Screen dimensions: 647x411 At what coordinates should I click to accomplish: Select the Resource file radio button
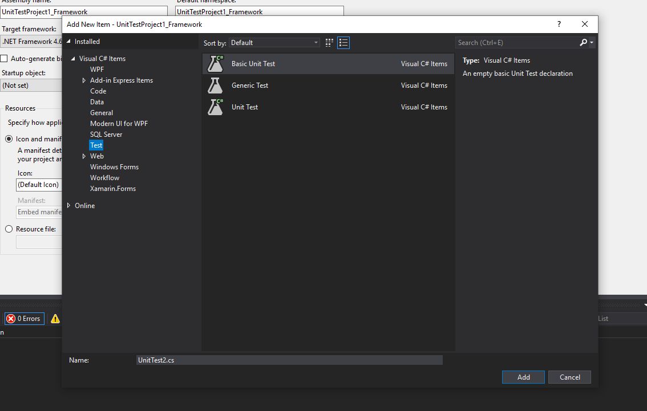click(x=9, y=229)
